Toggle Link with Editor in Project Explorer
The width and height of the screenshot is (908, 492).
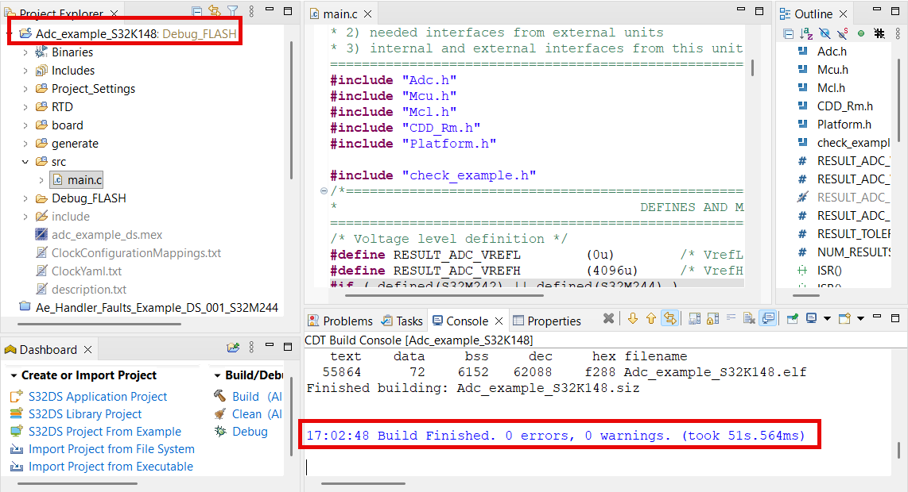click(x=214, y=10)
